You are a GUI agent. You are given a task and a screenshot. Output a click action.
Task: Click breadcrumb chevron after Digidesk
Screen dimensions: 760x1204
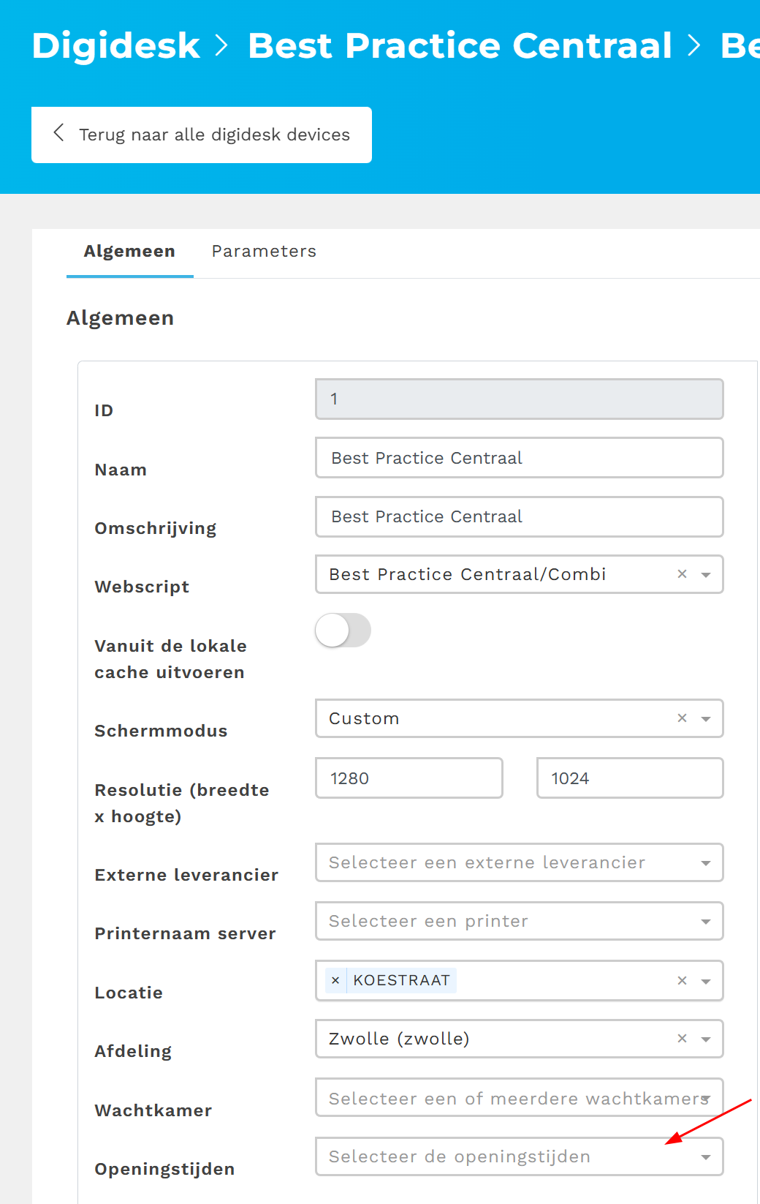point(222,46)
